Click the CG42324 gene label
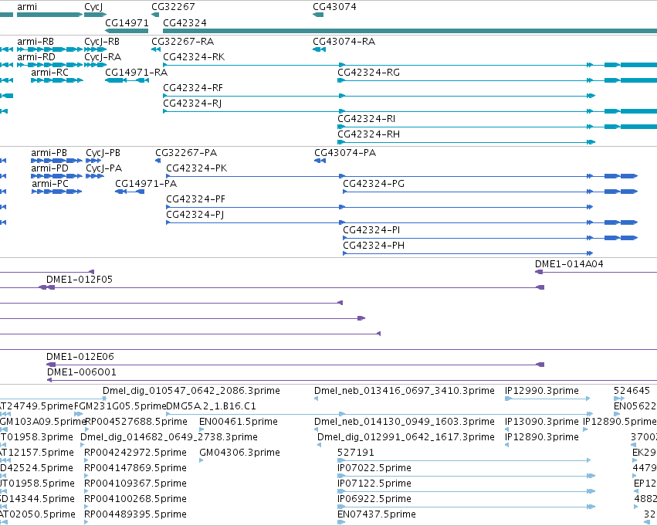 click(185, 22)
